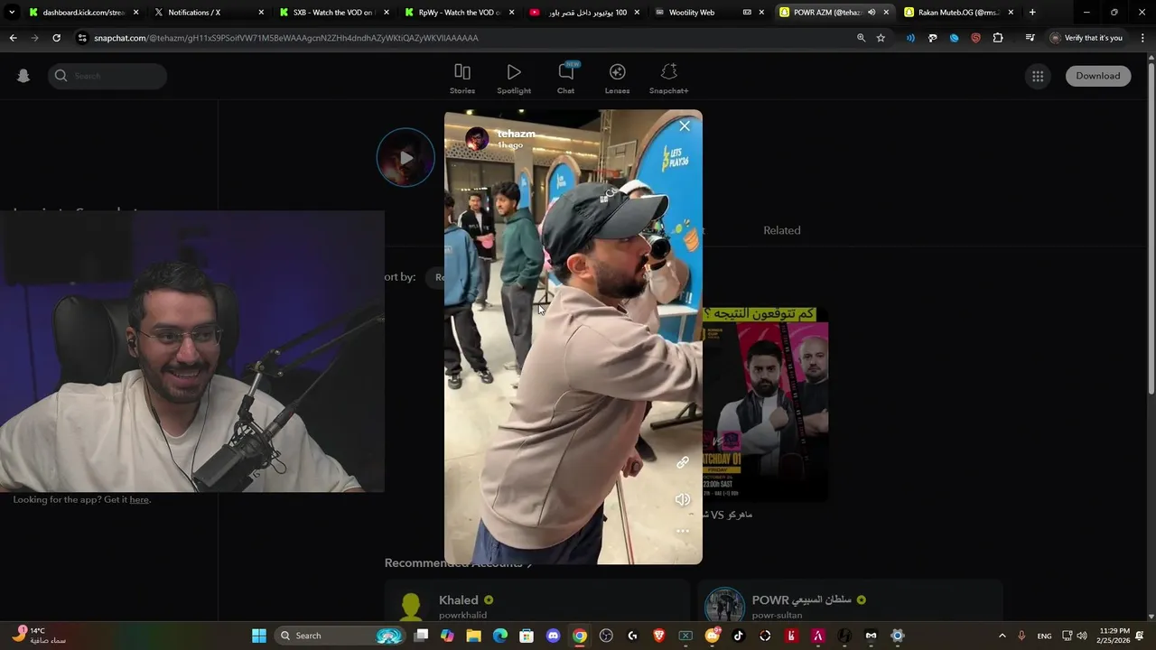Open the ENG language switcher
Screen dimensions: 1156x650
point(1045,636)
